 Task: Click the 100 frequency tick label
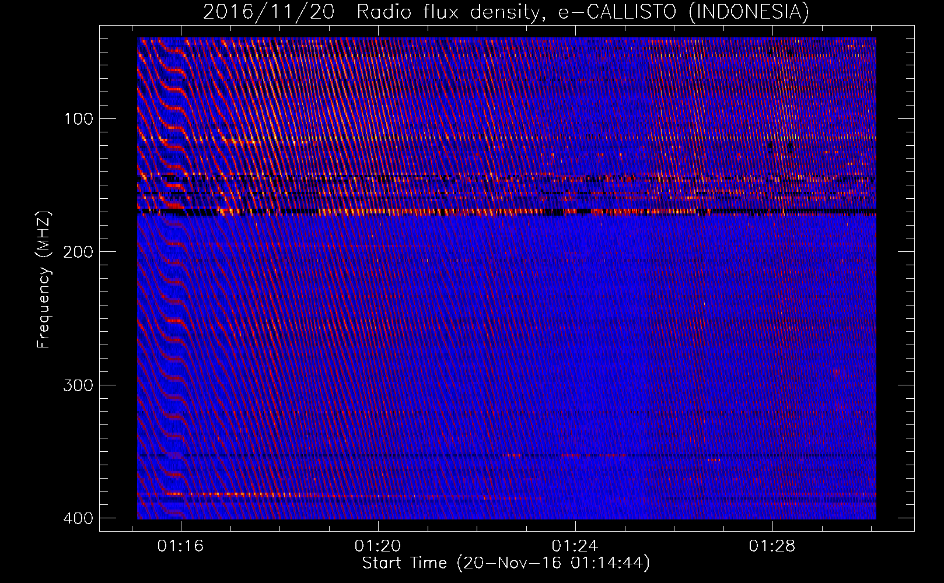(78, 119)
